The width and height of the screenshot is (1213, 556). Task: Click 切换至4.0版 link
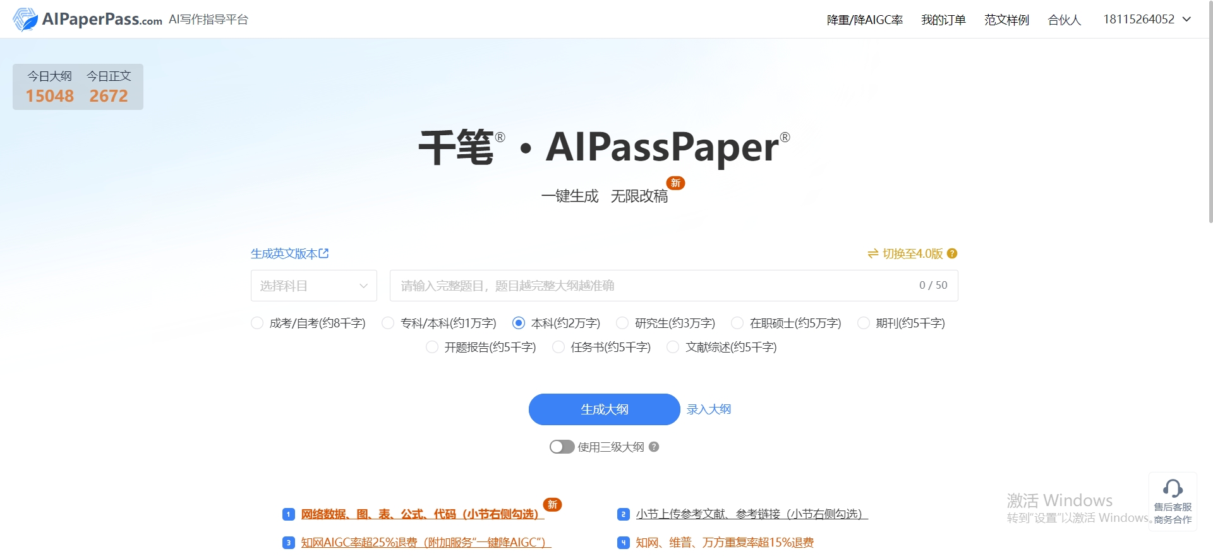(913, 253)
